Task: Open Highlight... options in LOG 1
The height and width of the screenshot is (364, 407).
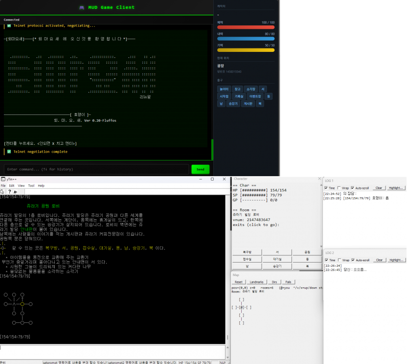Action: point(396,188)
